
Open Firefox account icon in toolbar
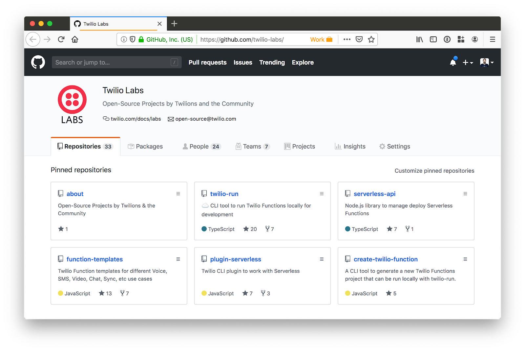474,39
